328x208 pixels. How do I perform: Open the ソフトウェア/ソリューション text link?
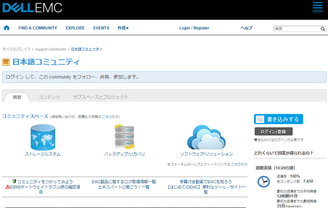[206, 154]
